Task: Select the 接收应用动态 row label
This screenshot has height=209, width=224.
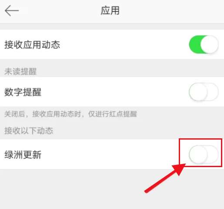Action: 32,45
